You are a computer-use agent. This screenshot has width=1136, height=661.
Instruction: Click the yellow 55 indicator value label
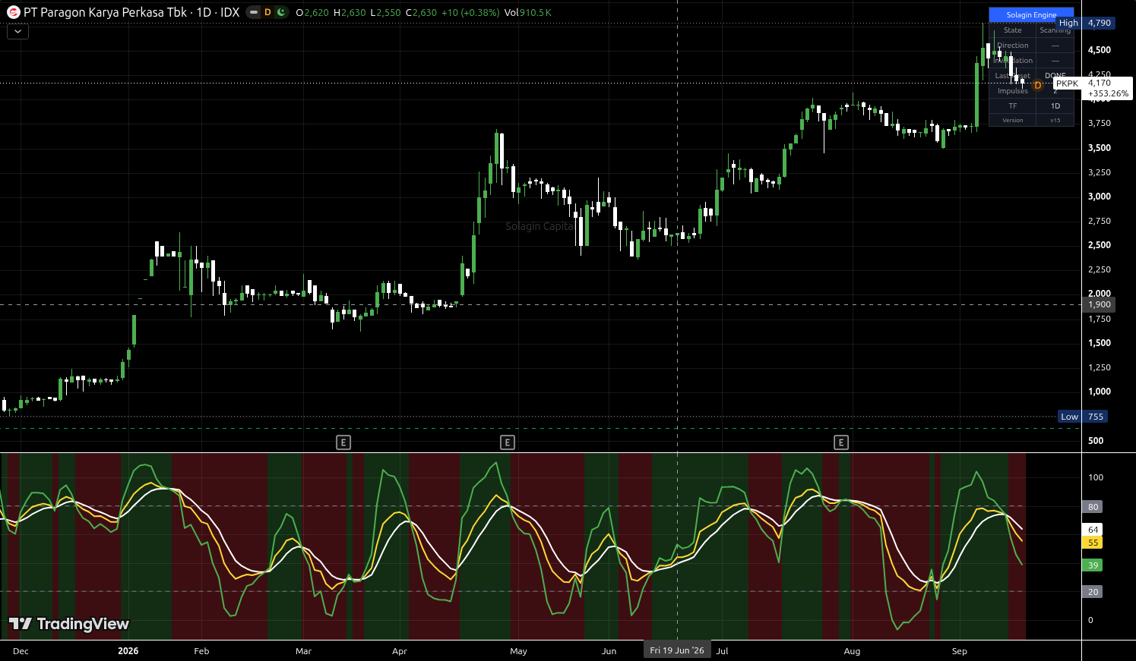(1093, 543)
